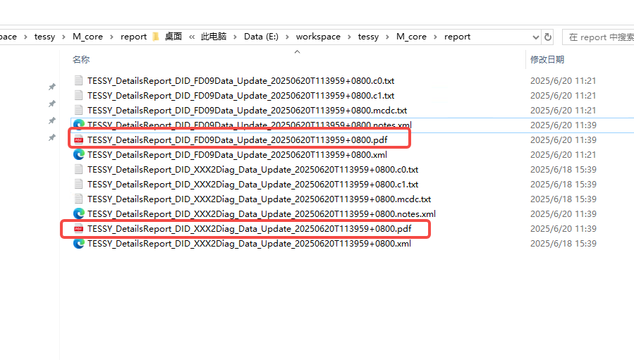Click the Edge icon of FD09Data_Update notes.xml
Screen dimensions: 634x360
click(x=78, y=124)
